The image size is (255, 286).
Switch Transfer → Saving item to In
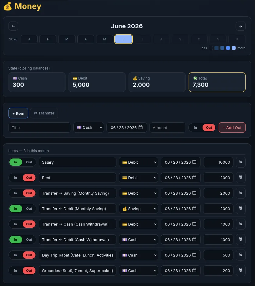(x=15, y=193)
